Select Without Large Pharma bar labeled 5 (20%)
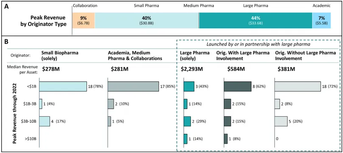The width and height of the screenshot is (343, 153). [x=281, y=121]
